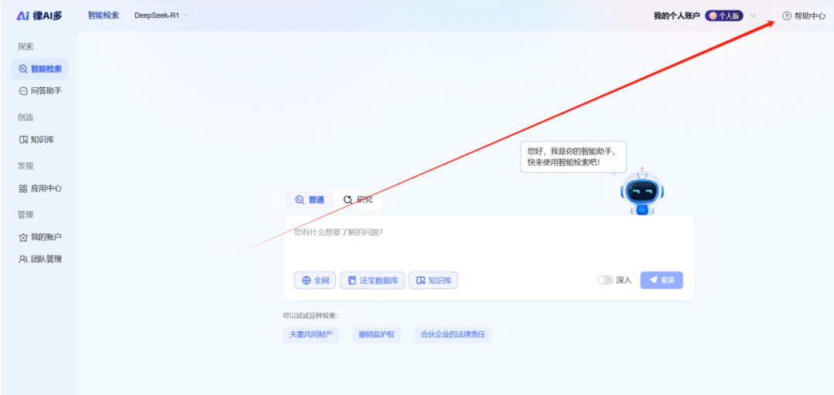Expand the account dropdown chevron
This screenshot has width=834, height=395.
(753, 16)
